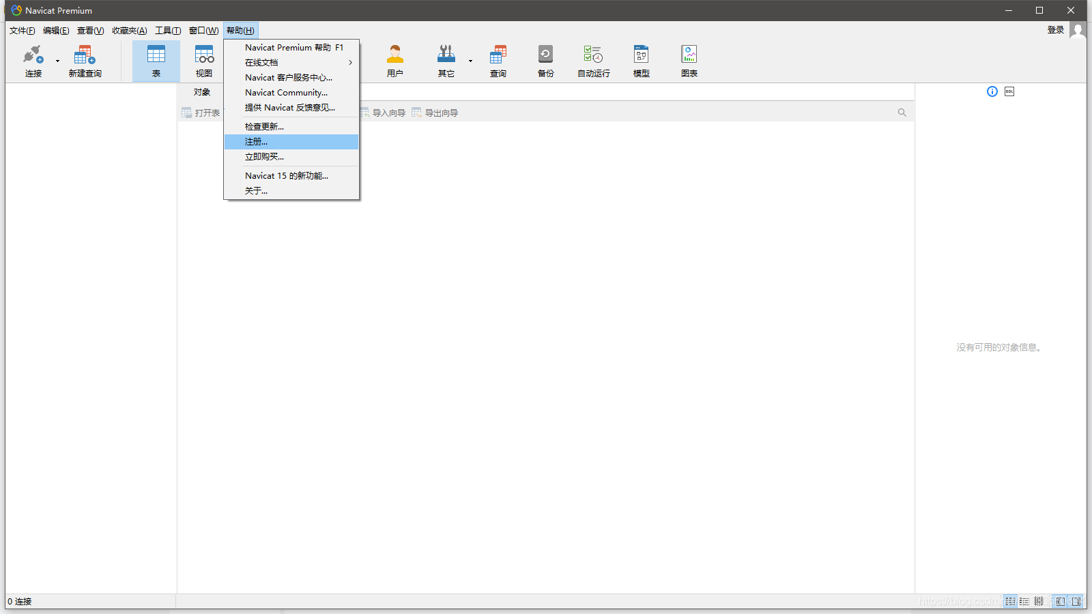
Task: Select 关于 menu entry
Action: click(291, 190)
